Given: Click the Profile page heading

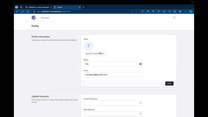Looking at the screenshot, I should 35,26.
